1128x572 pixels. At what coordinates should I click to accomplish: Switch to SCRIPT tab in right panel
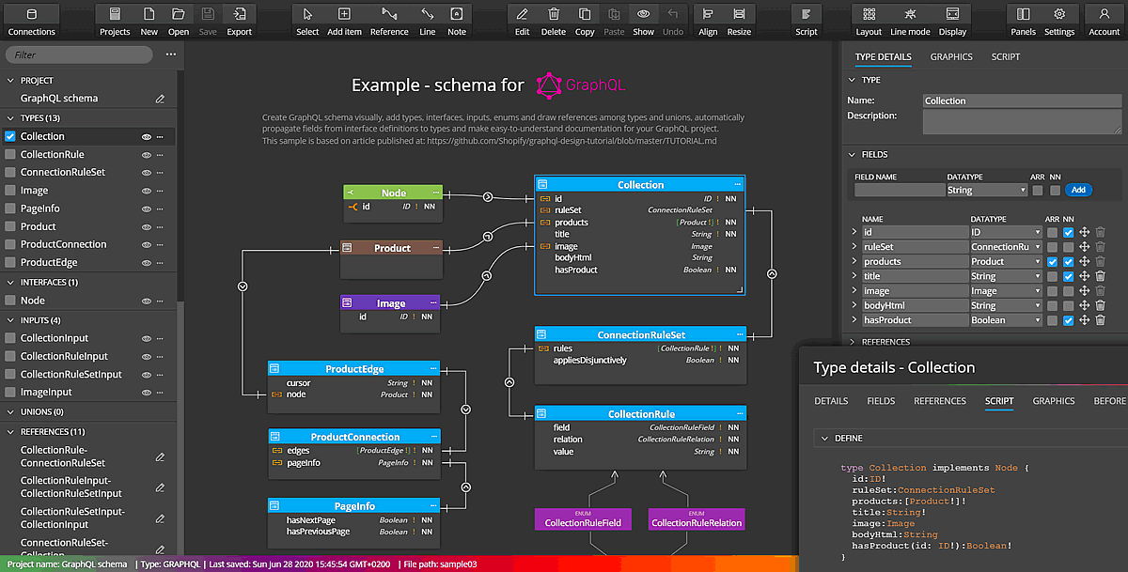pos(1006,57)
